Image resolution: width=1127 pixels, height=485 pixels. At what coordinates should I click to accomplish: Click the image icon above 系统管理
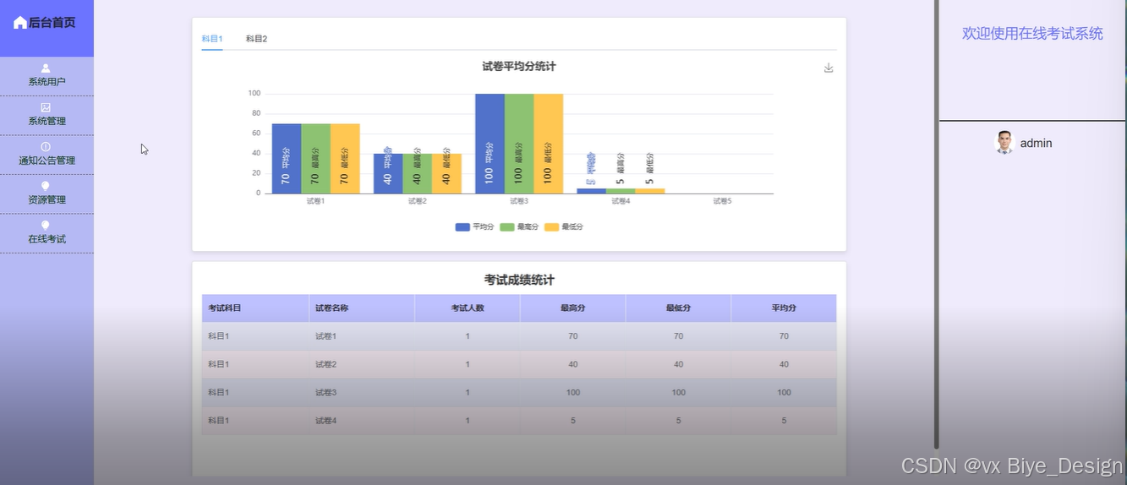click(x=46, y=107)
